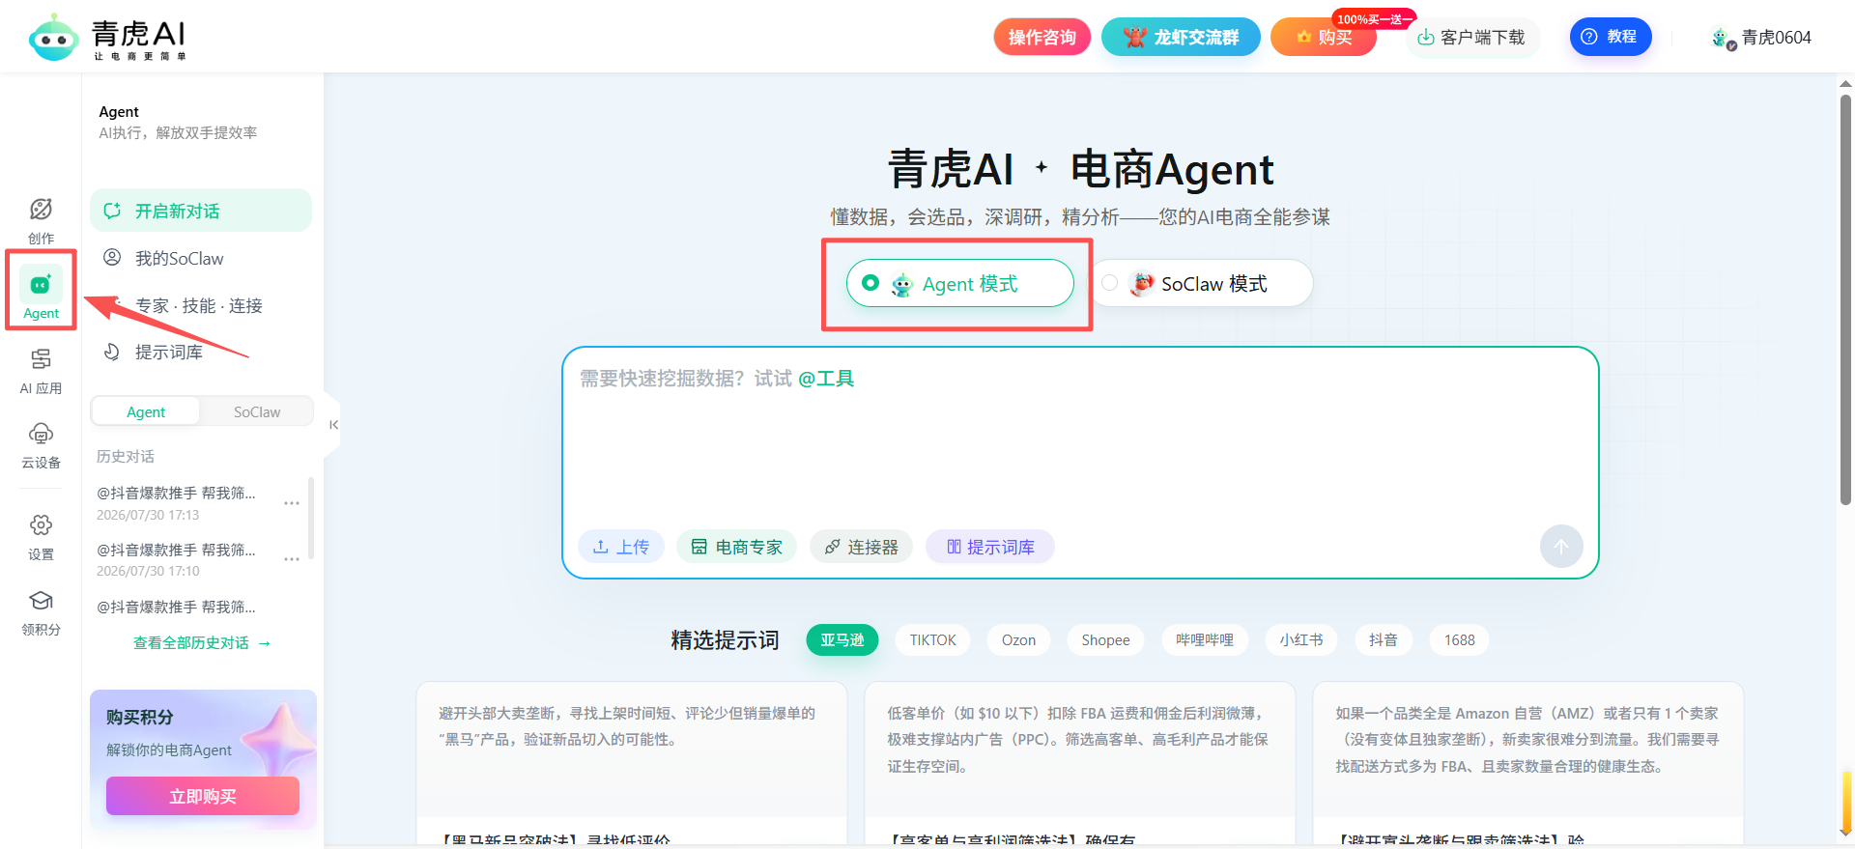Click the 青虎AI robot logo

tap(54, 38)
